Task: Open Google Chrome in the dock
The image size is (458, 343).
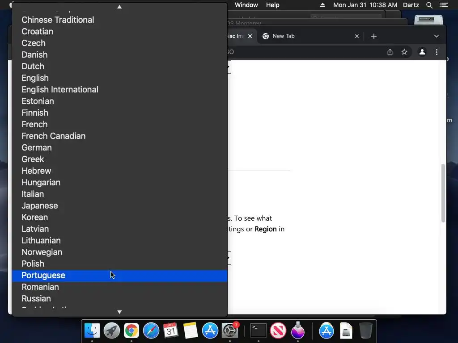Action: (131, 330)
